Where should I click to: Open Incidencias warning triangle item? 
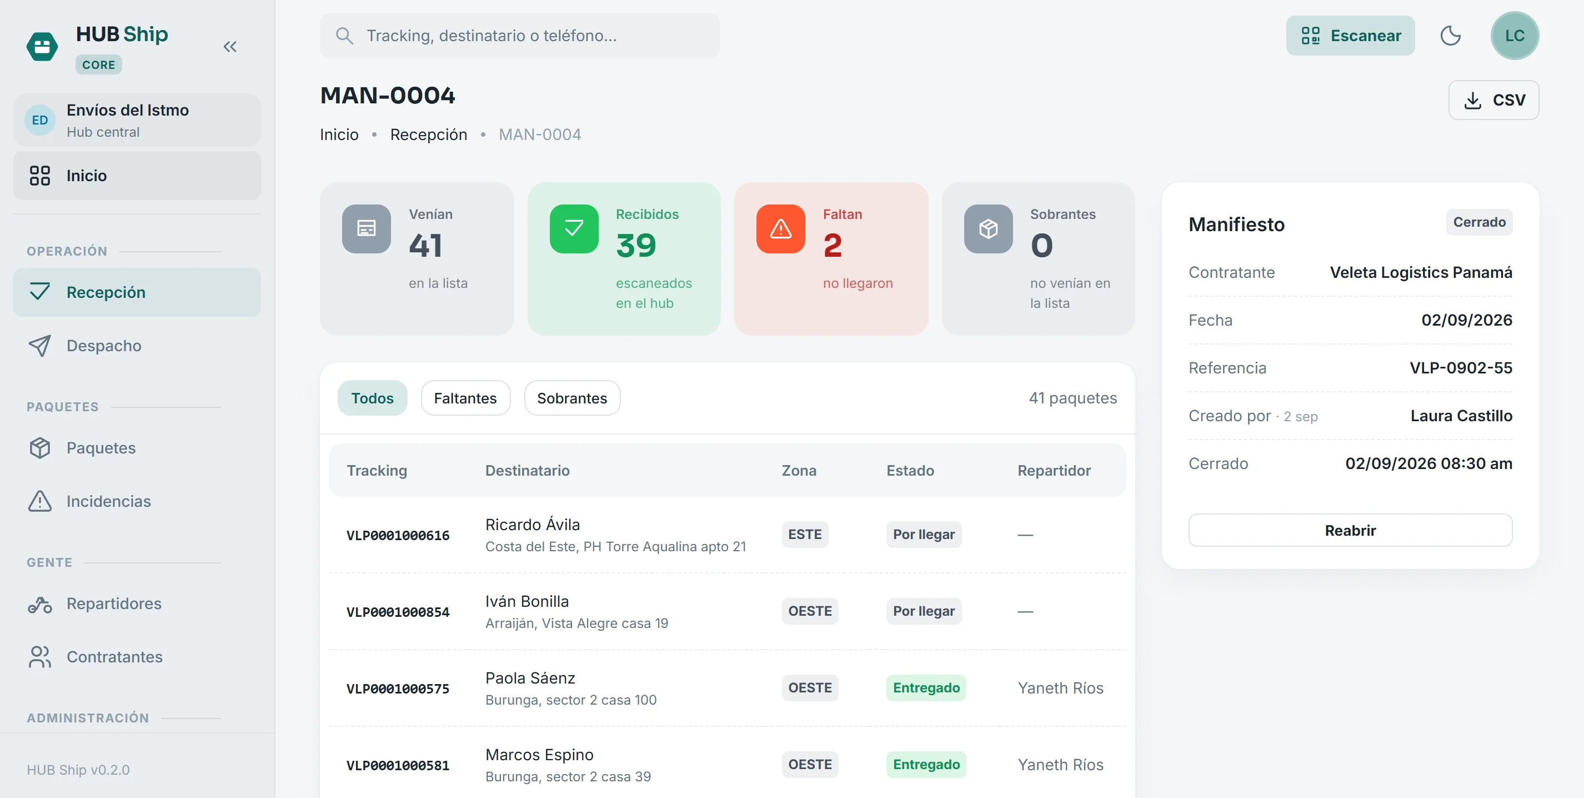pos(137,501)
